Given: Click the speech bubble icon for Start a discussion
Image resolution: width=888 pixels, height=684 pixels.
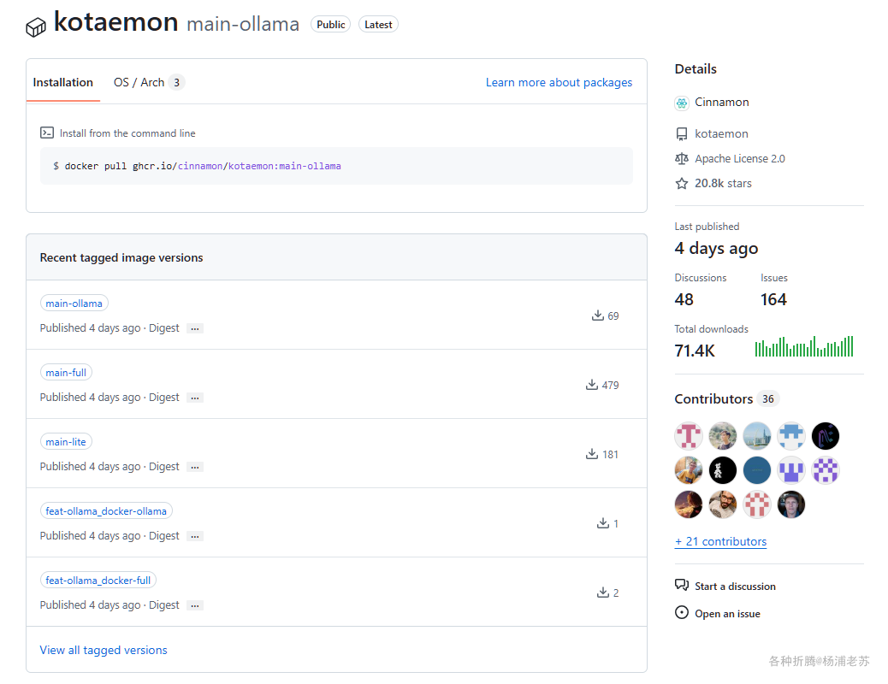Looking at the screenshot, I should coord(682,585).
